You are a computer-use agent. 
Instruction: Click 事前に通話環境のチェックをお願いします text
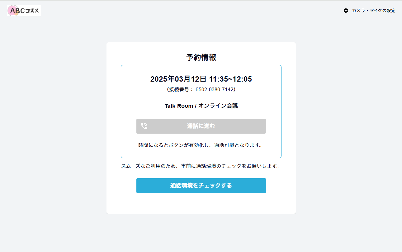(x=230, y=166)
